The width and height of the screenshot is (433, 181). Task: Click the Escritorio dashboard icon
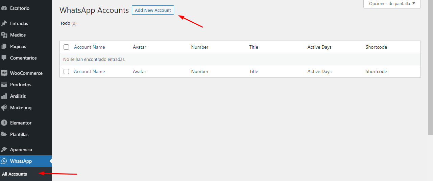click(x=4, y=8)
